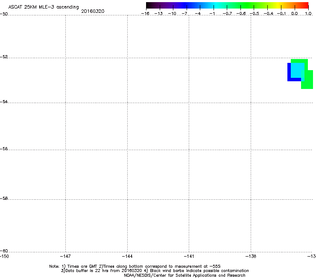Click the -0.4 colorbar tick label
Viewport: 316px width, 278px height.
269,14
